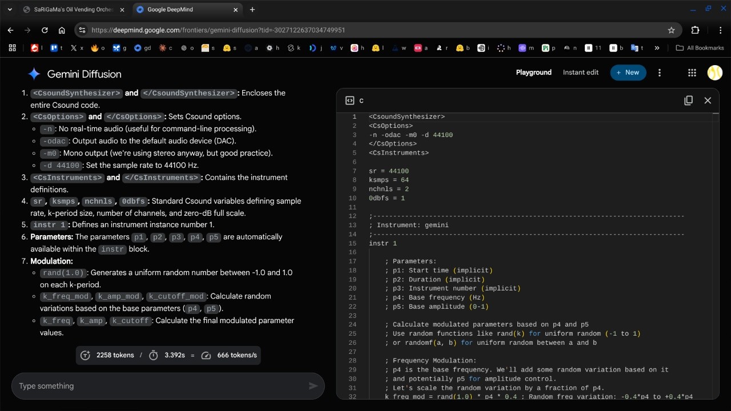Show more bookmarks with the chevron

click(657, 48)
